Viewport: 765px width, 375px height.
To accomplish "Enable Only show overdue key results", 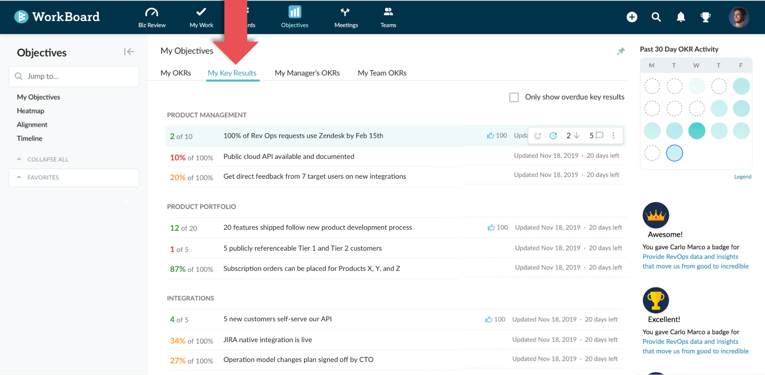I will pyautogui.click(x=514, y=97).
